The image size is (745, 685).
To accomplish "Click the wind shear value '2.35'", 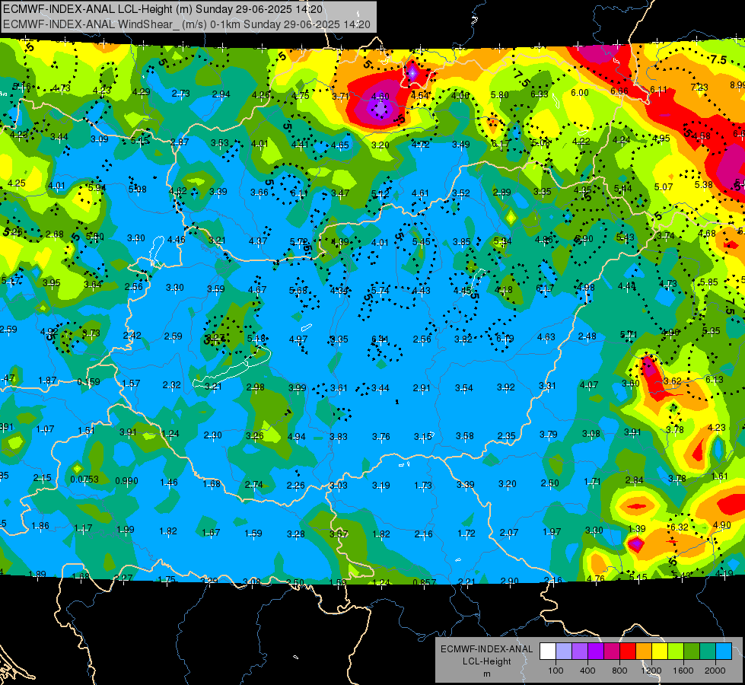I will 507,435.
